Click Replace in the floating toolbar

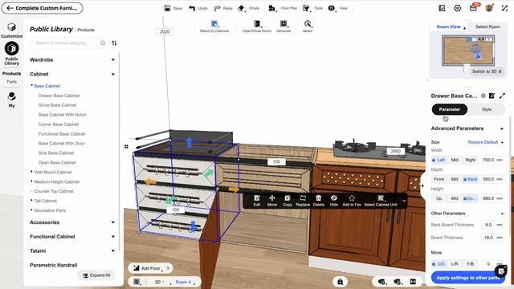303,201
